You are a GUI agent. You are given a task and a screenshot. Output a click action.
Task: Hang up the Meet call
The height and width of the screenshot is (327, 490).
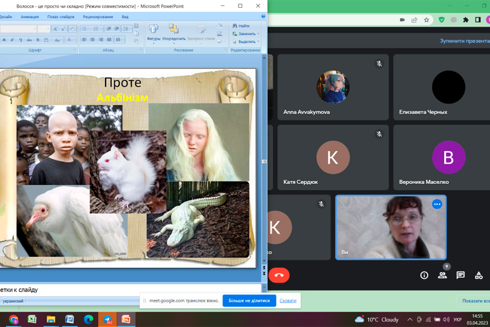pyautogui.click(x=279, y=275)
